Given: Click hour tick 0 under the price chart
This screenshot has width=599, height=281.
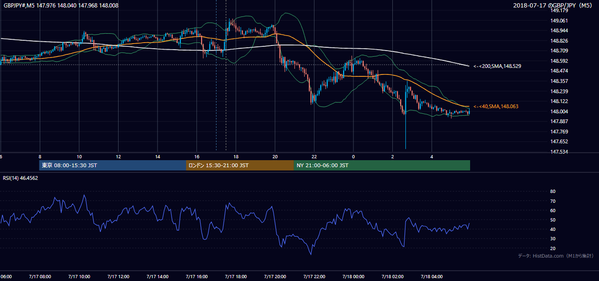Looking at the screenshot, I should [353, 157].
